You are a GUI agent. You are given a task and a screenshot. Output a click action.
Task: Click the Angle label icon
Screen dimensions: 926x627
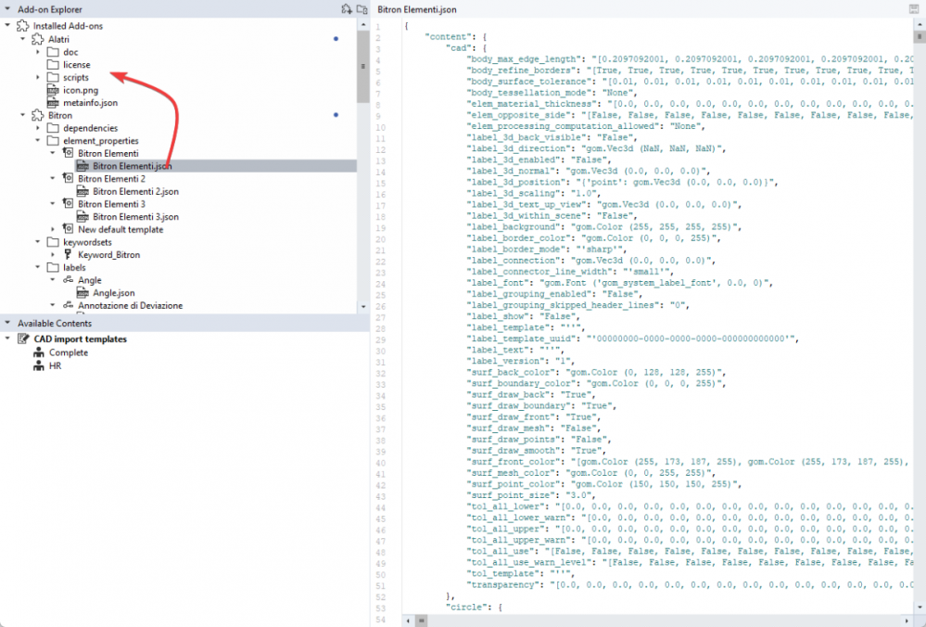tap(68, 280)
